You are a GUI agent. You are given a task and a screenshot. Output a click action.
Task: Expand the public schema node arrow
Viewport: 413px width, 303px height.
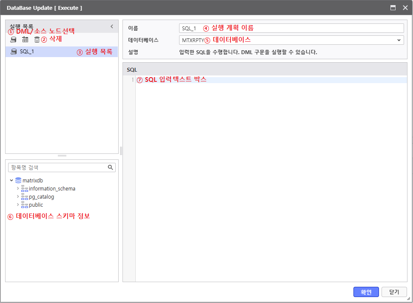point(17,205)
